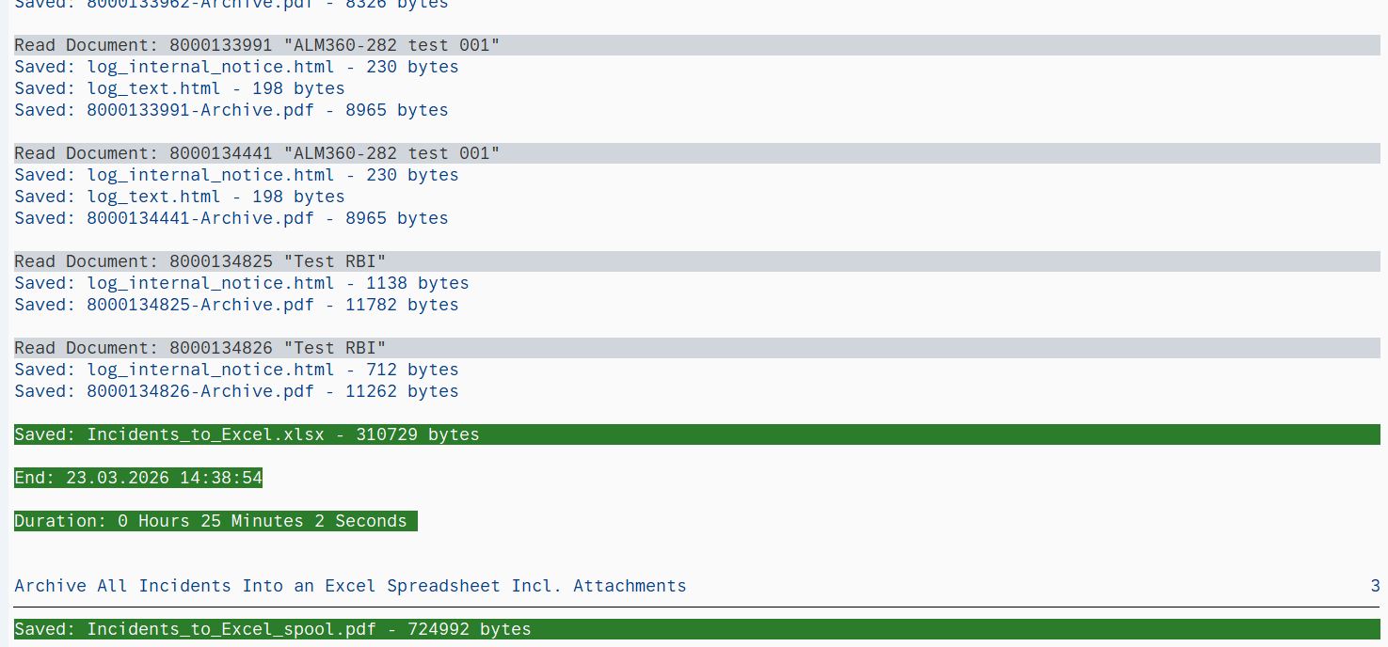Open the 8000133991-Archive.pdf saved entry
1388x647 pixels.
coord(199,110)
